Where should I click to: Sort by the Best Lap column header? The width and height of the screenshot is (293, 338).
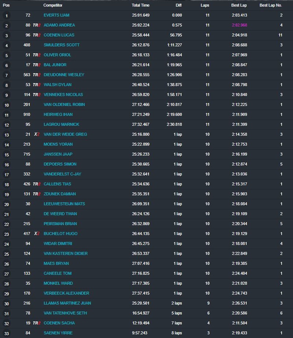click(238, 5)
